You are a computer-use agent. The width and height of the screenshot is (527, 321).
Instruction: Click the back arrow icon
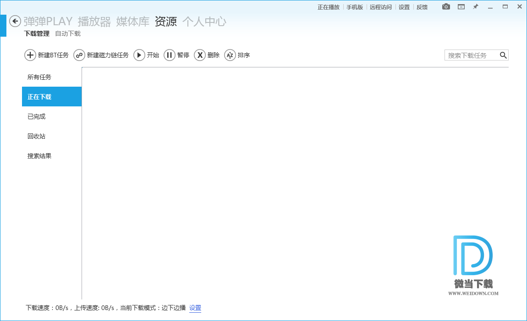pyautogui.click(x=15, y=21)
